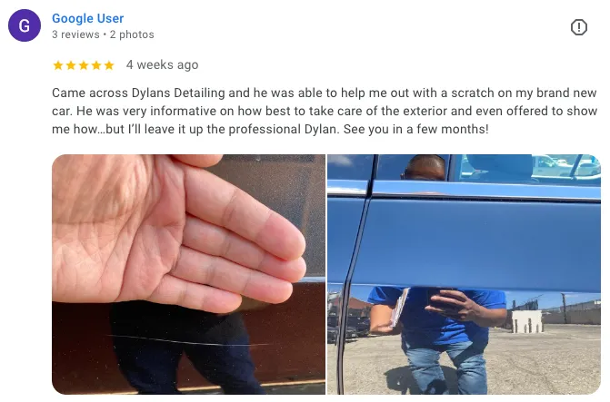610x402 pixels.
Task: Click the first yellow rating star
Action: 58,65
